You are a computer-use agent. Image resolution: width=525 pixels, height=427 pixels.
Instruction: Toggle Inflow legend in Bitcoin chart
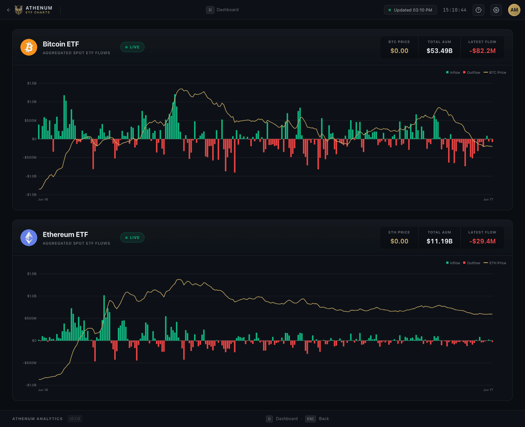point(453,73)
